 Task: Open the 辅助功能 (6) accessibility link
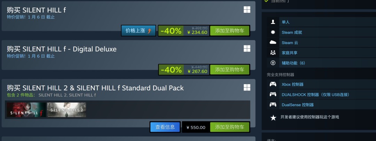point(293,63)
